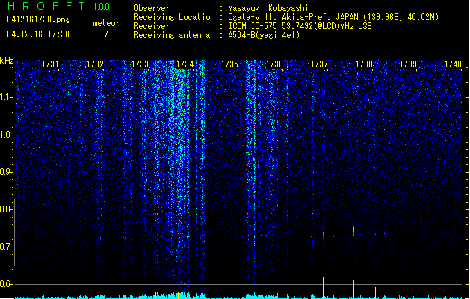The width and height of the screenshot is (470, 299).
Task: Click the 1732 time marker
Action: coord(95,64)
